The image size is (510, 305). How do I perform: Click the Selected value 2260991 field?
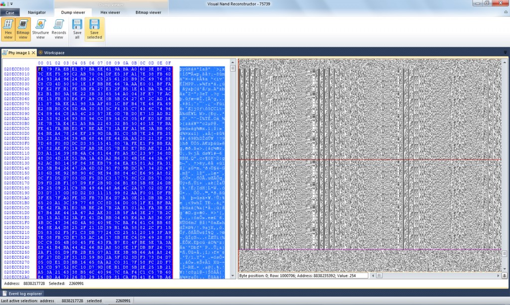click(76, 283)
